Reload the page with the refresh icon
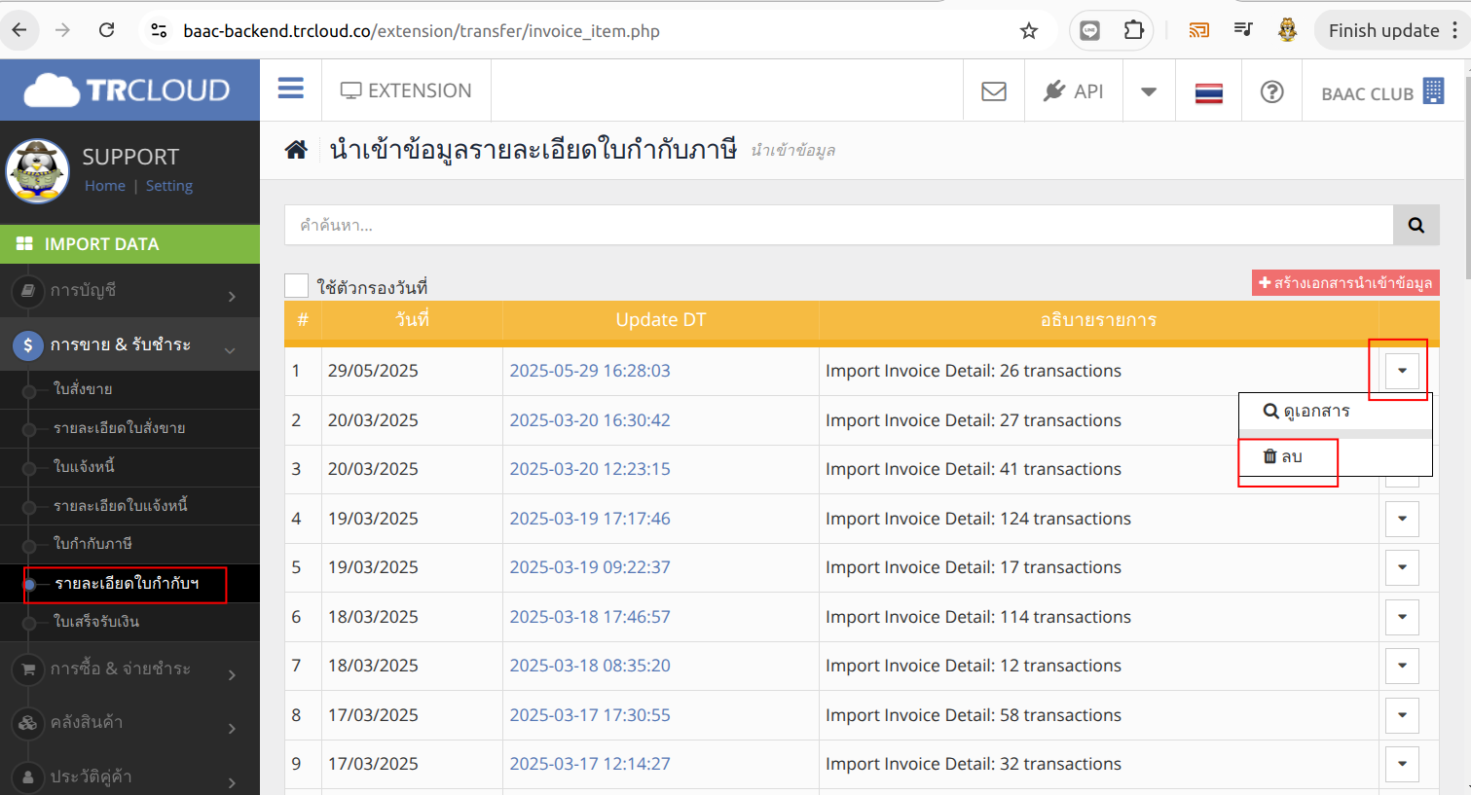This screenshot has width=1471, height=795. [x=107, y=30]
